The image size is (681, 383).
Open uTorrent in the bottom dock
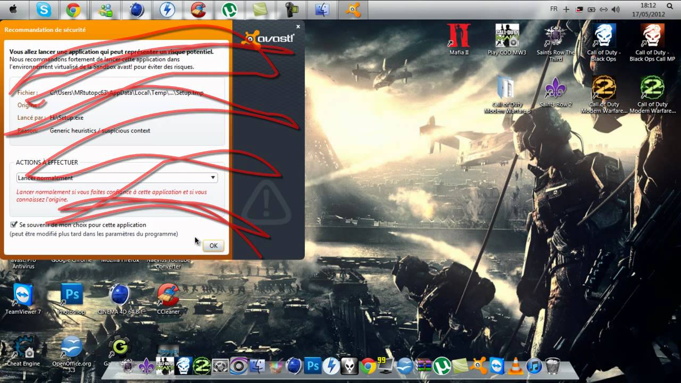point(442,365)
